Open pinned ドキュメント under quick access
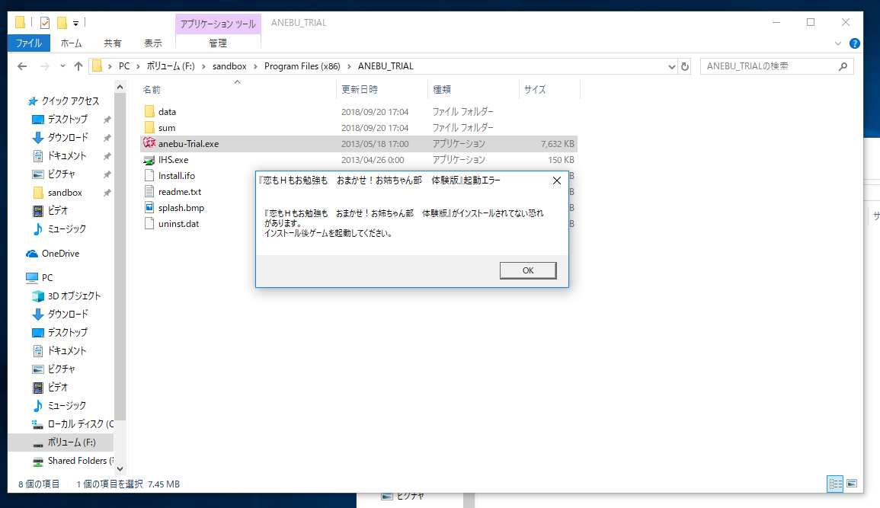 click(67, 156)
